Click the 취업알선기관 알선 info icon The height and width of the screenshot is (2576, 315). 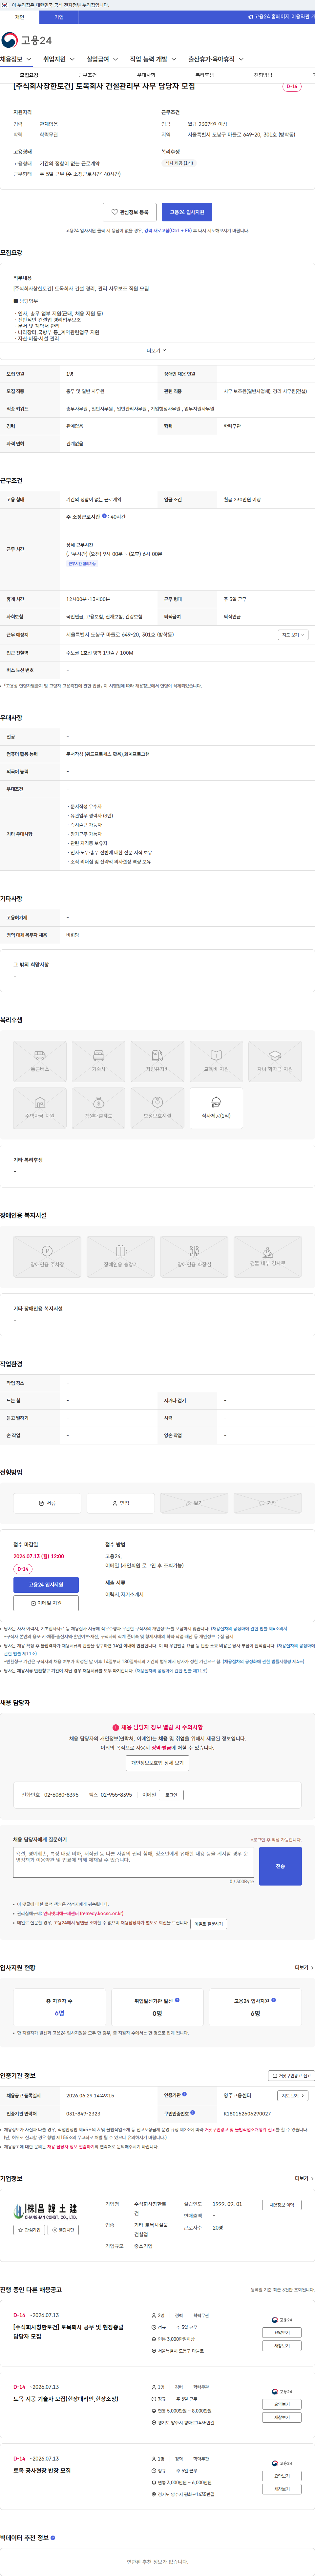tap(178, 2000)
